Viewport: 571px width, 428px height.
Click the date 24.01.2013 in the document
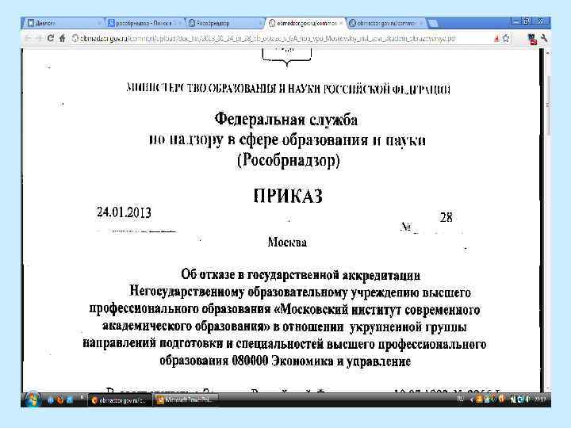pyautogui.click(x=124, y=212)
